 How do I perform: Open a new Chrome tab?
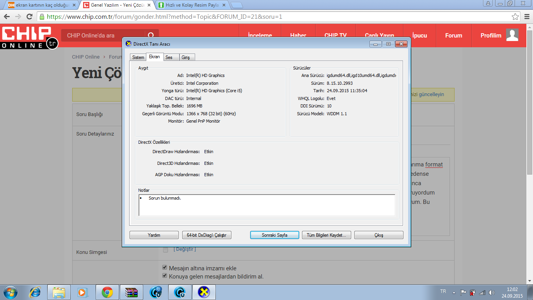pyautogui.click(x=237, y=5)
